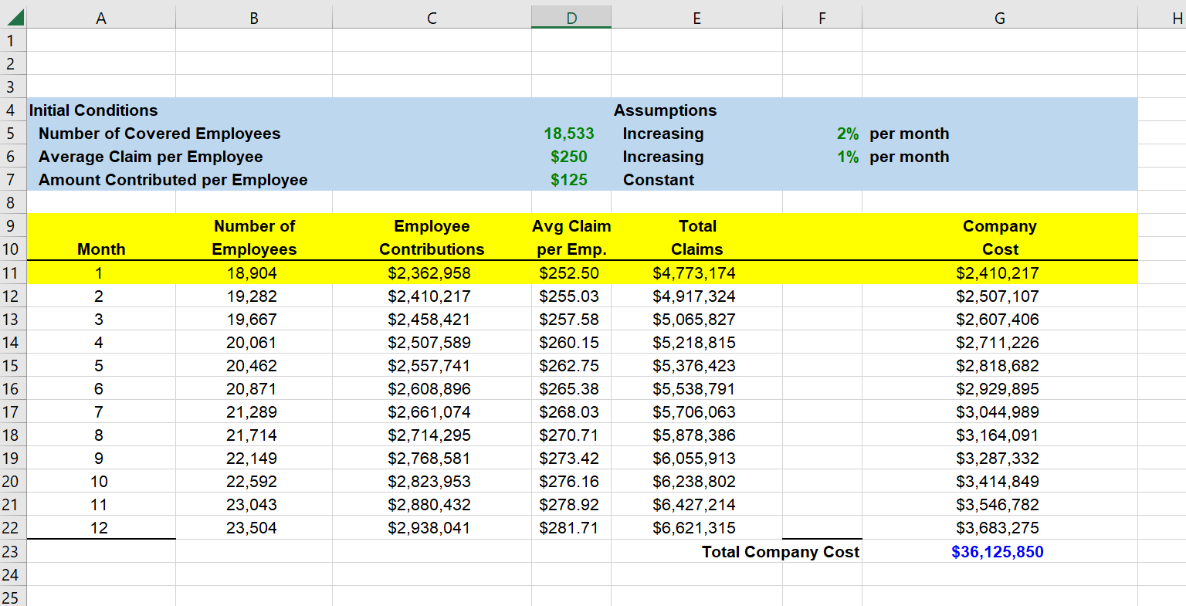Click the $125 contribution amount cell

click(x=571, y=179)
